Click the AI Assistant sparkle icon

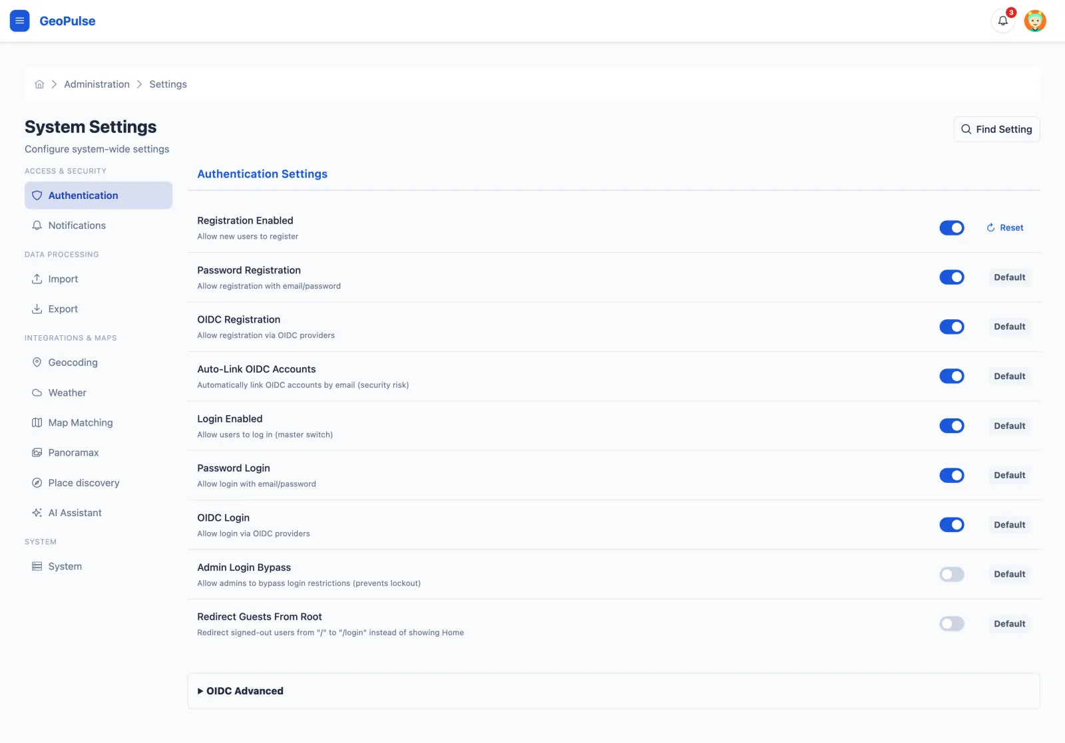coord(37,513)
